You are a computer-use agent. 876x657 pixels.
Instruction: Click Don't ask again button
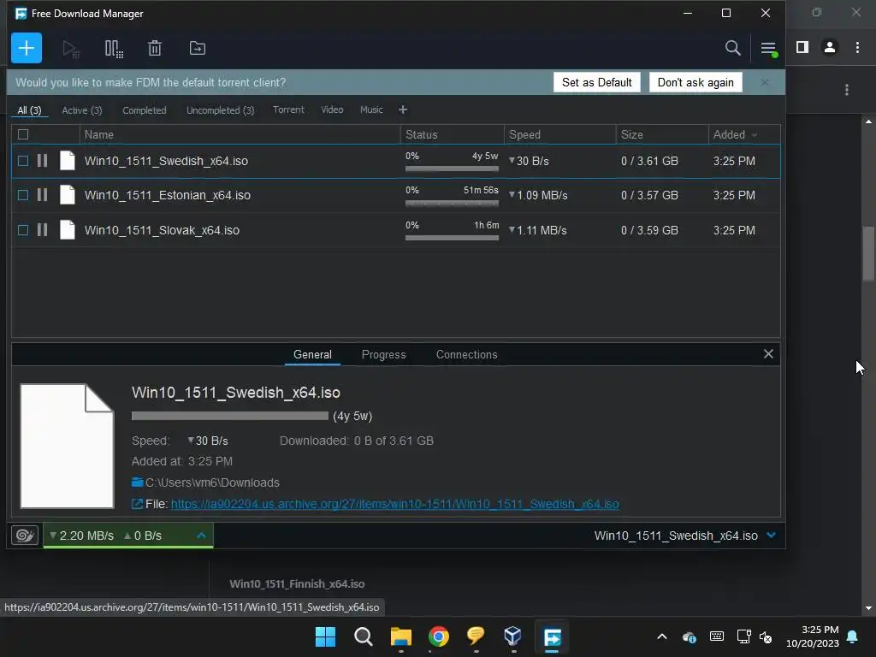click(695, 82)
